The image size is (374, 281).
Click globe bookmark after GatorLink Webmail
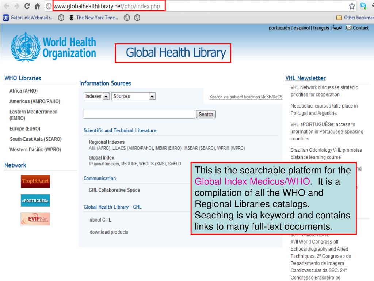coord(61,18)
